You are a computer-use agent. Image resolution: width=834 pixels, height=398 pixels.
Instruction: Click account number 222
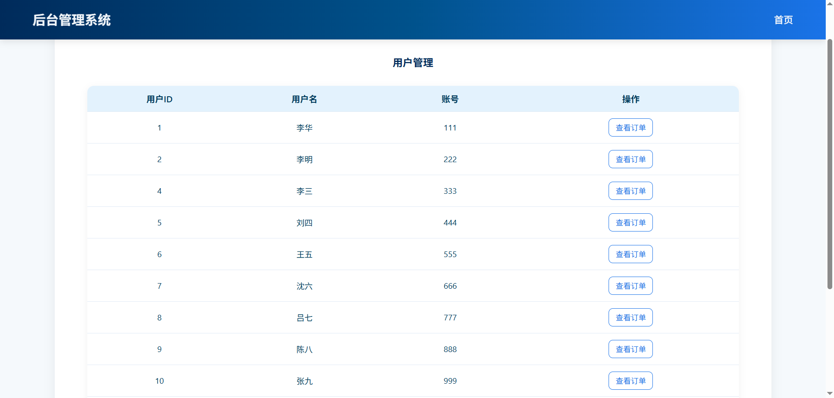450,160
